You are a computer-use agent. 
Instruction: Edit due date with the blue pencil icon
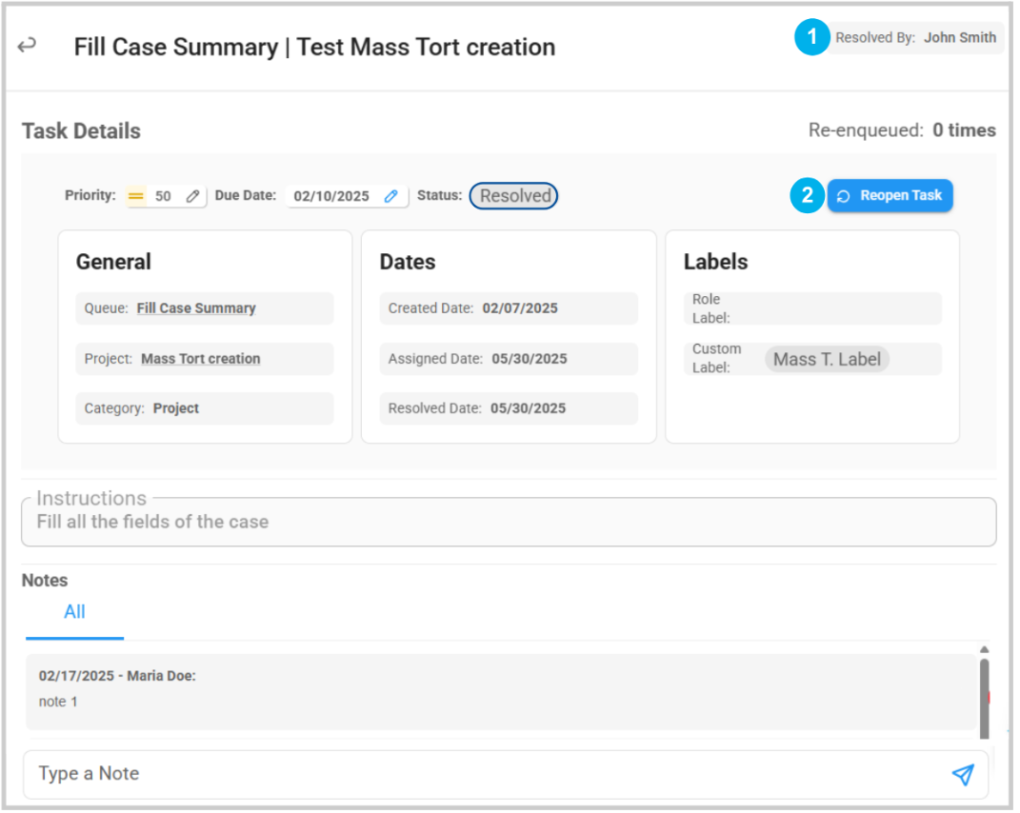pos(390,196)
